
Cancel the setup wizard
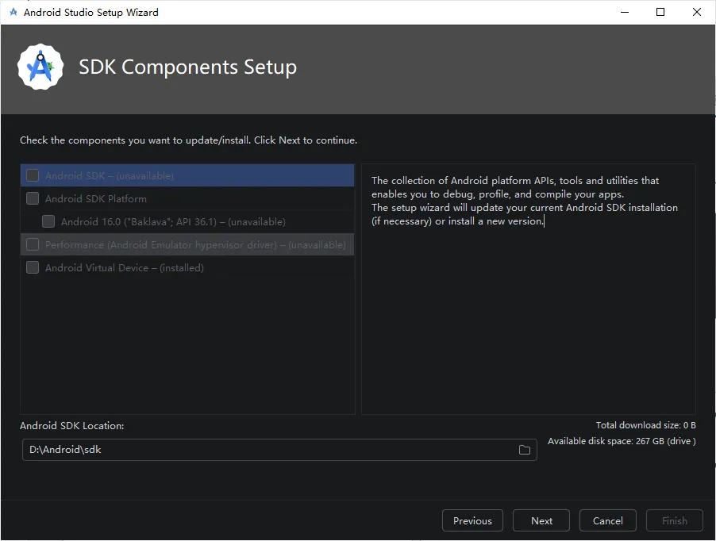click(x=607, y=520)
